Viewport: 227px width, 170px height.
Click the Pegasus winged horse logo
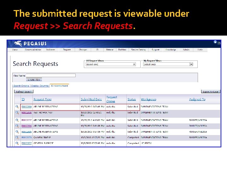click(x=18, y=43)
